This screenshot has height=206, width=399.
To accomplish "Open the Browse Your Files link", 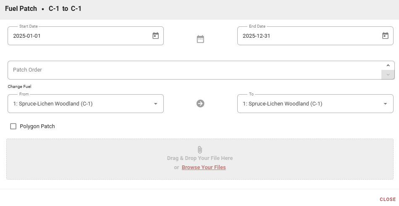I will point(204,167).
